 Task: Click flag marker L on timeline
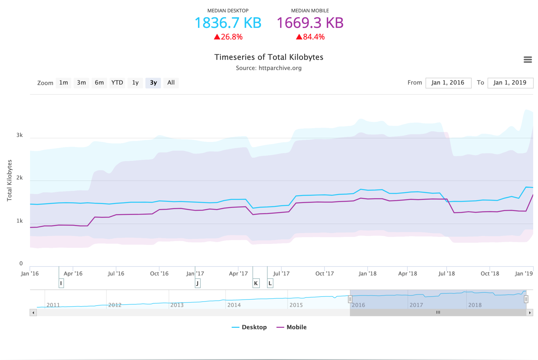[270, 283]
